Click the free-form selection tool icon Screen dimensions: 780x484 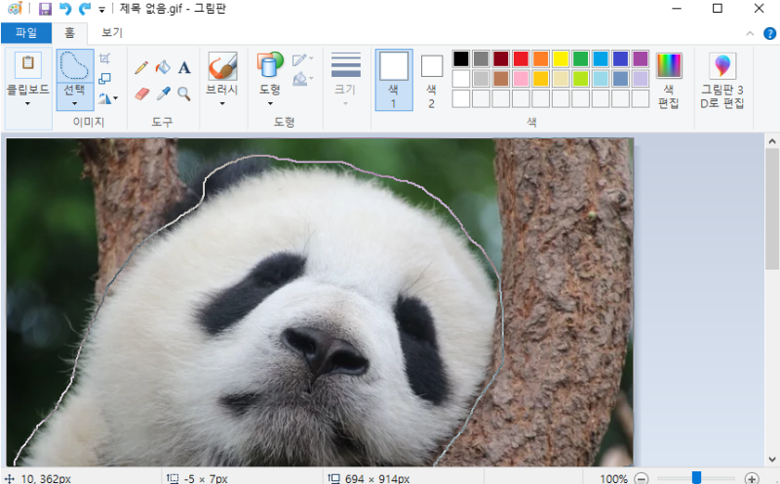75,65
